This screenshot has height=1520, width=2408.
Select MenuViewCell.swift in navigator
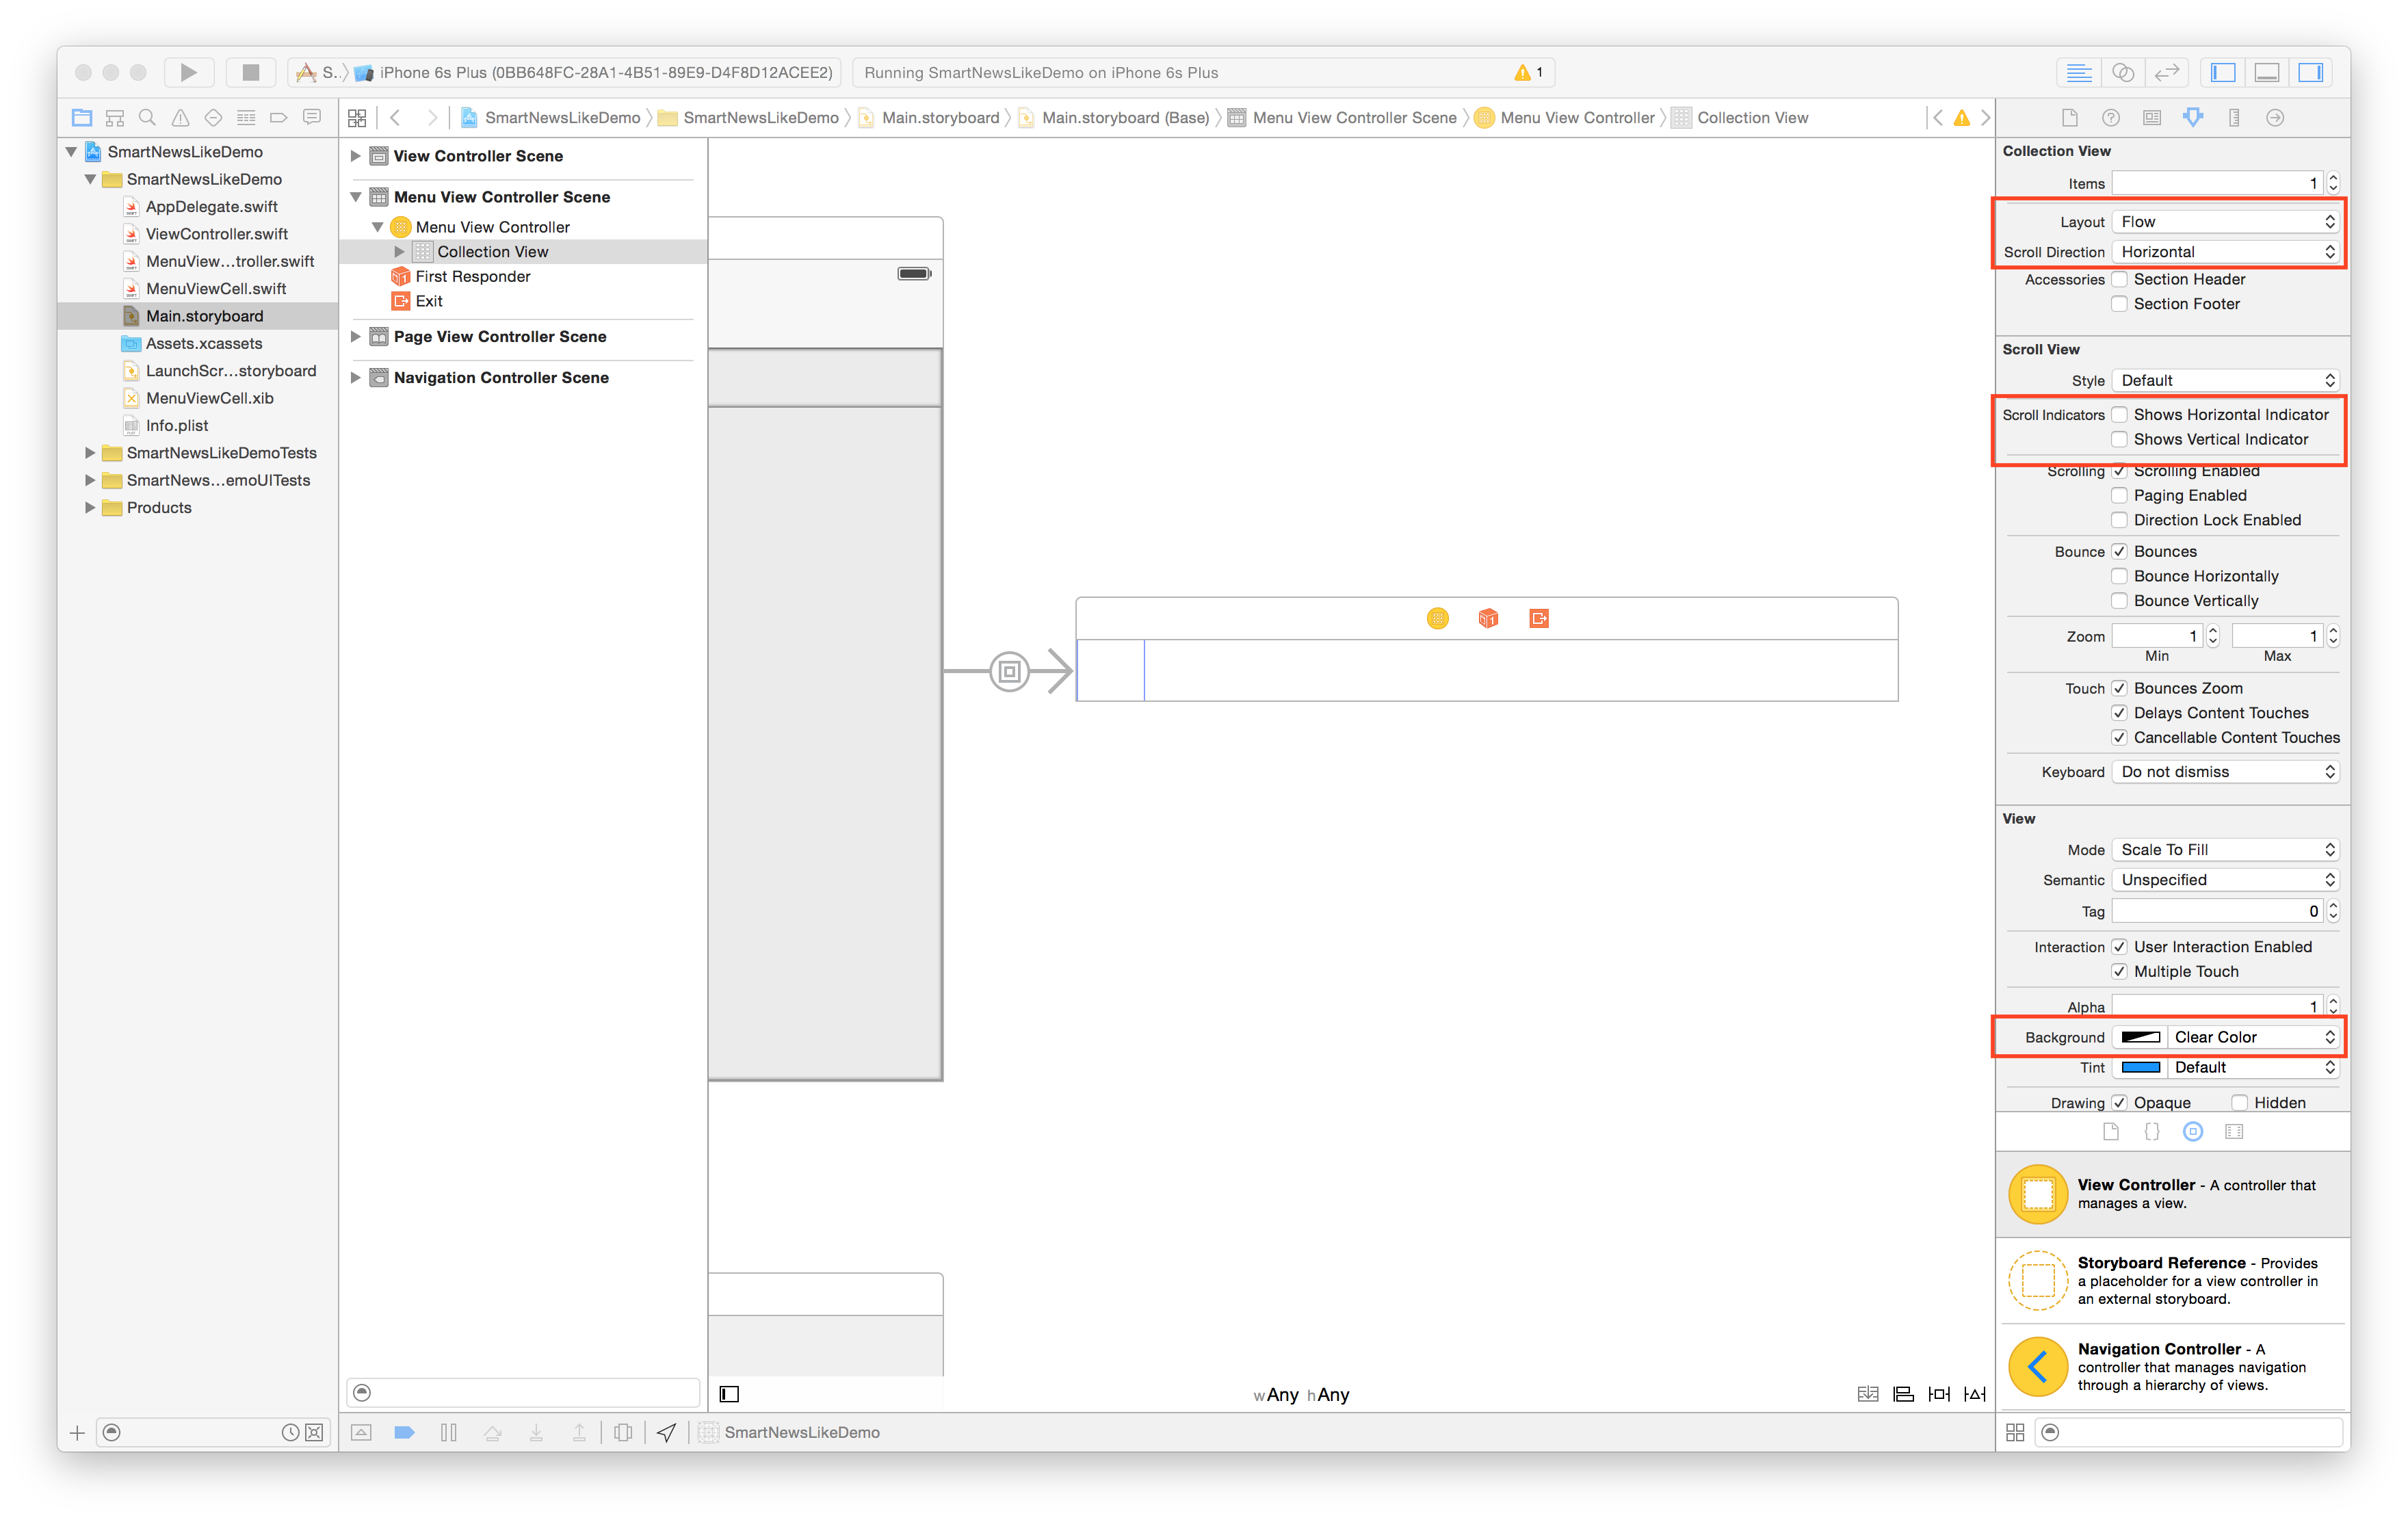tap(216, 288)
